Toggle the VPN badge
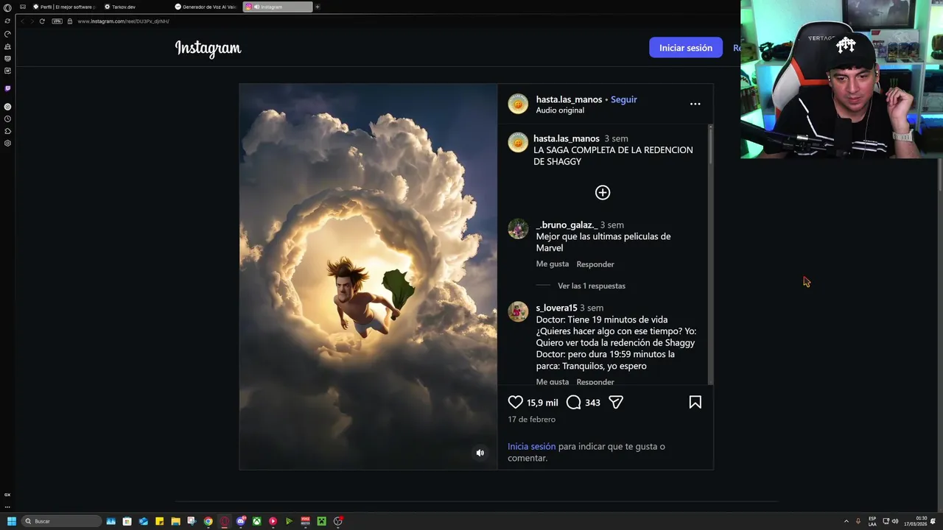The image size is (943, 530). pos(57,21)
